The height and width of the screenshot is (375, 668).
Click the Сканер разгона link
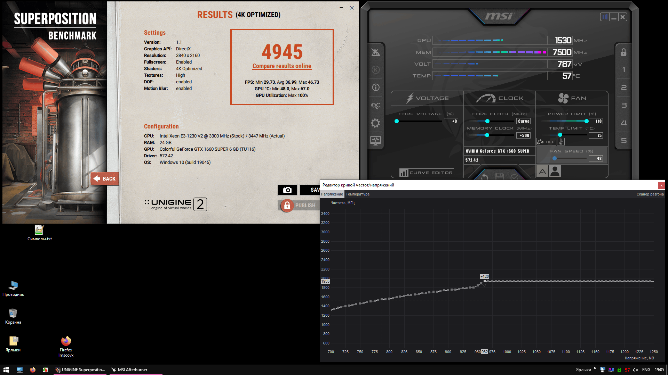pyautogui.click(x=650, y=194)
